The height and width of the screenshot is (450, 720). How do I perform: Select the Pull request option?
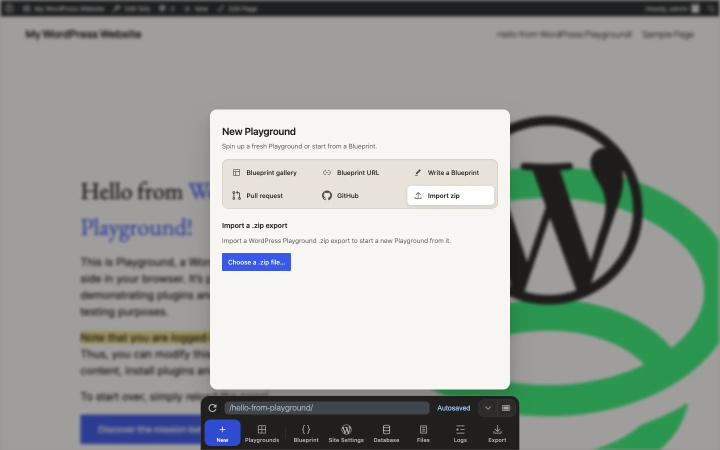(x=269, y=195)
